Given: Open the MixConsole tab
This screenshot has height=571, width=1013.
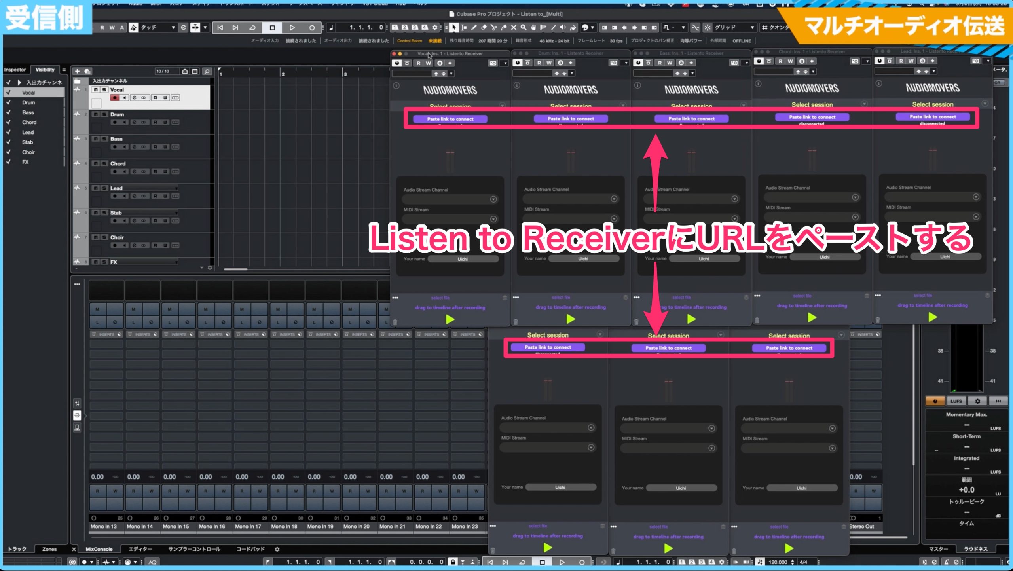Looking at the screenshot, I should 99,549.
